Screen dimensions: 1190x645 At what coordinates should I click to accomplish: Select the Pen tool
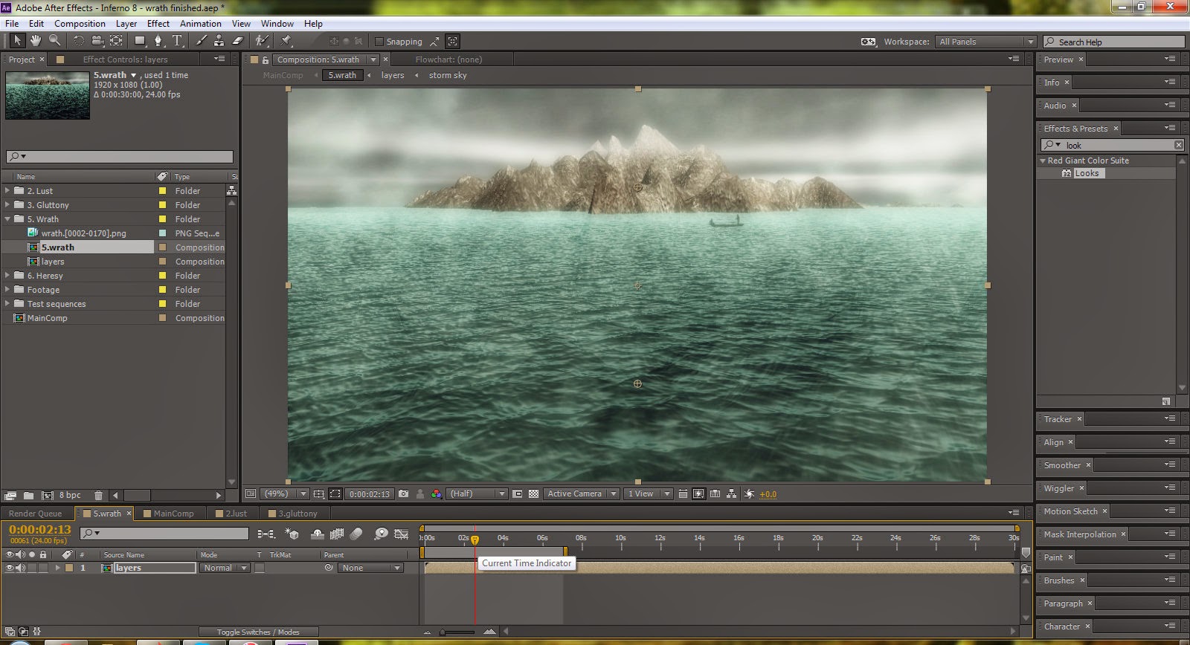[x=158, y=41]
